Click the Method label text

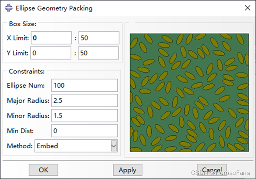click(x=19, y=146)
